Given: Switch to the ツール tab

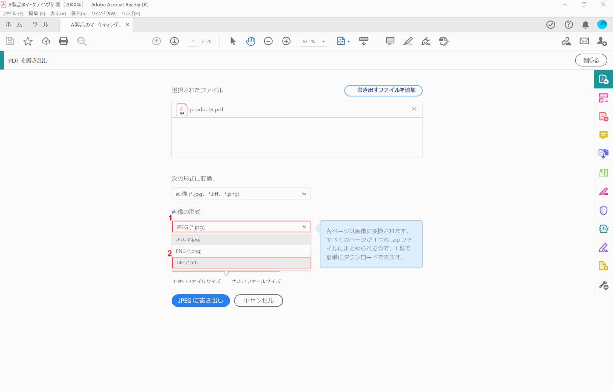Looking at the screenshot, I should [40, 24].
